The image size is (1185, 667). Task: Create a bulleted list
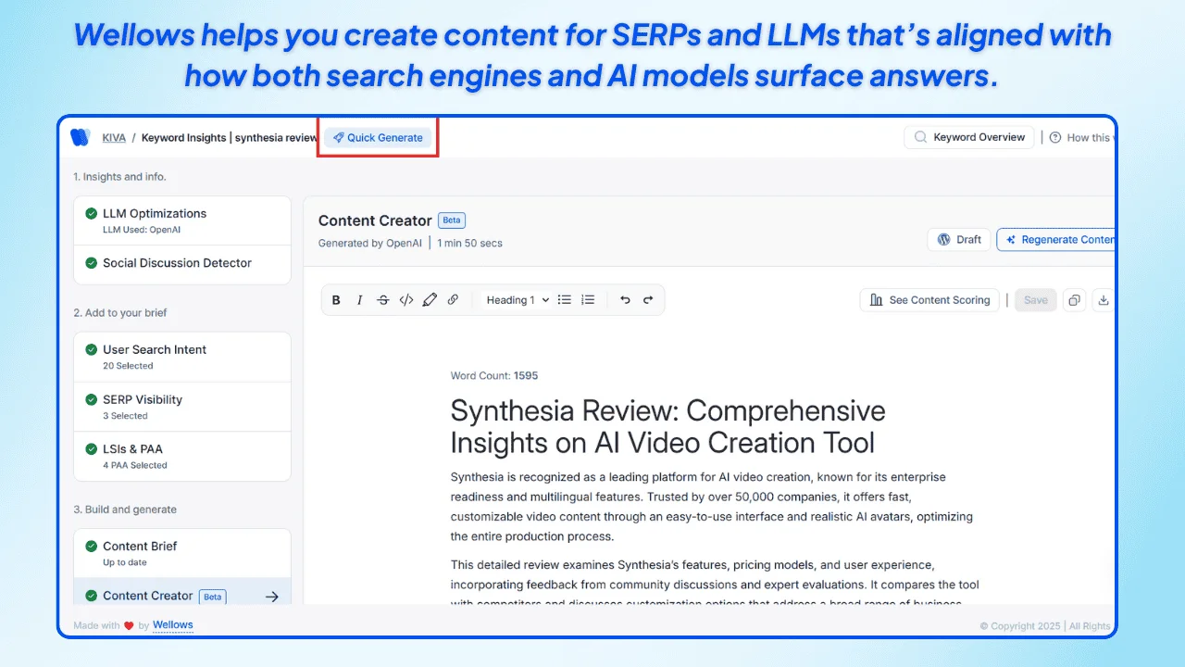click(x=565, y=299)
